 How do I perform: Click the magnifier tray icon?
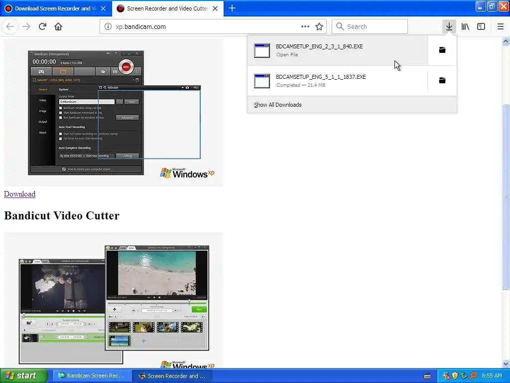[473, 376]
